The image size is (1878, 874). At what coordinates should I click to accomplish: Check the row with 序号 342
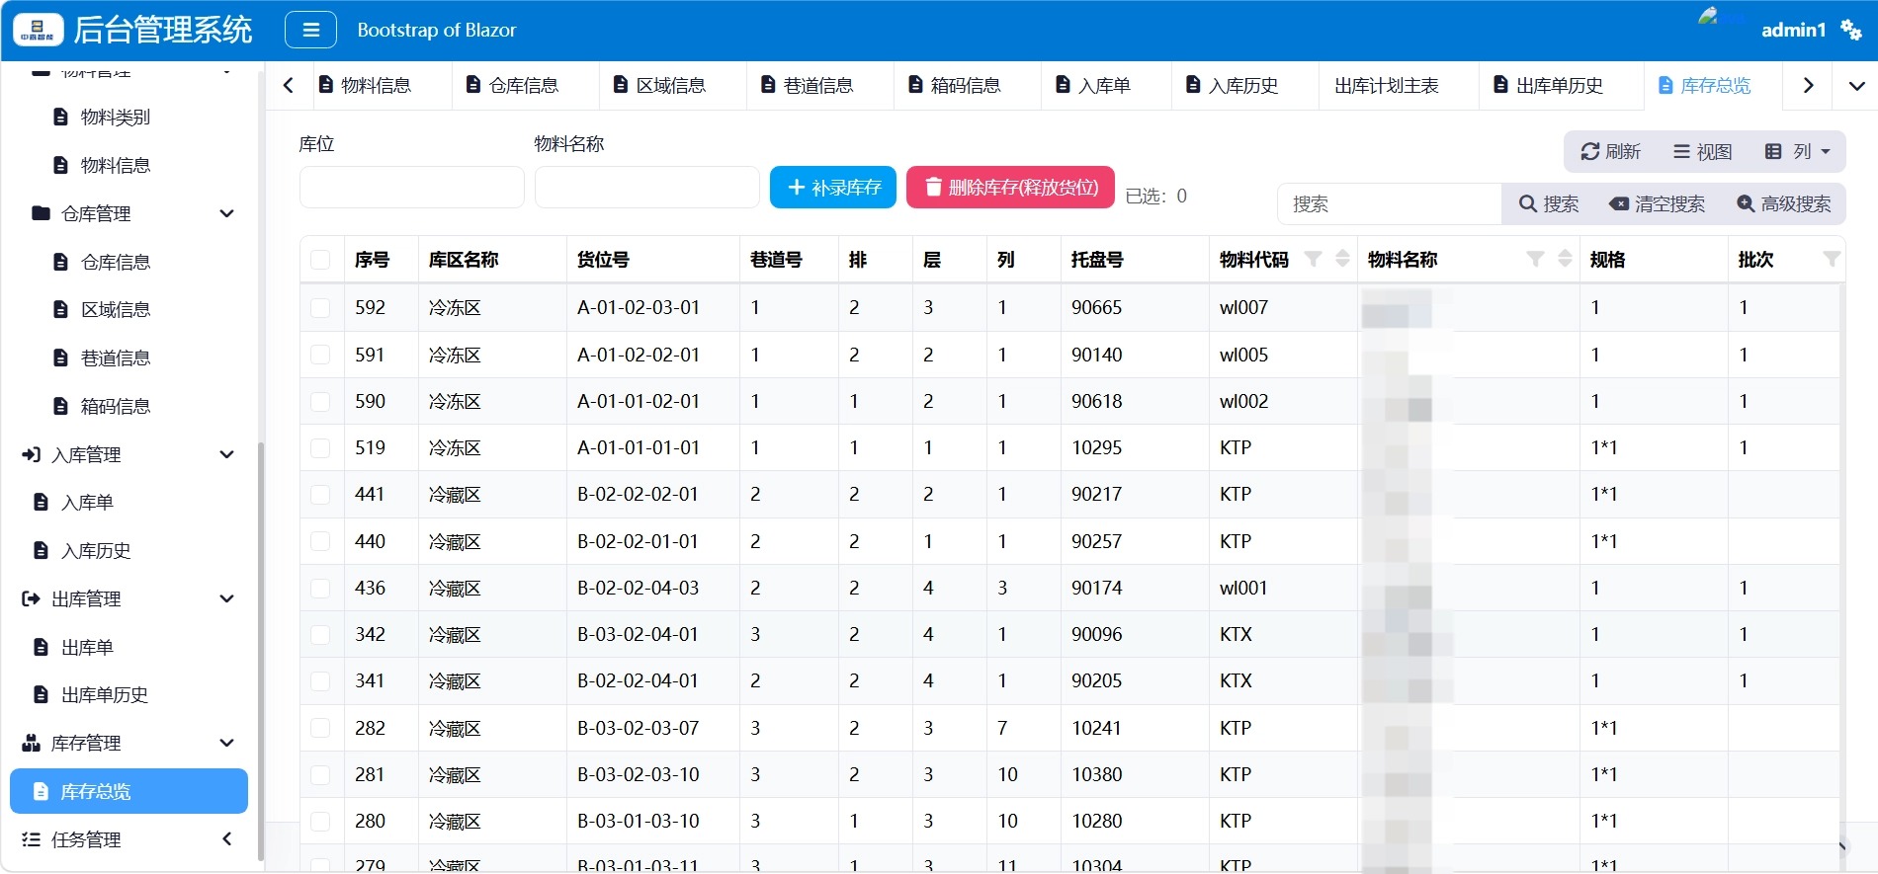point(320,634)
